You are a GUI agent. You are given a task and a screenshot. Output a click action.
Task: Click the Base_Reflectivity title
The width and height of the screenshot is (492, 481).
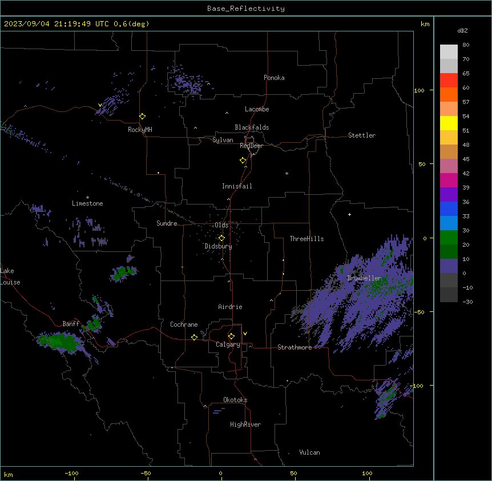pyautogui.click(x=246, y=9)
